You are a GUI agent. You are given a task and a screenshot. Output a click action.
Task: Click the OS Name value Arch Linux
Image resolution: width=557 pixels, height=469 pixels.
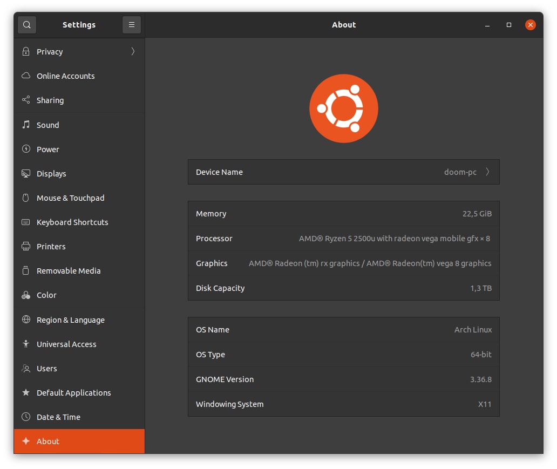[x=473, y=330]
